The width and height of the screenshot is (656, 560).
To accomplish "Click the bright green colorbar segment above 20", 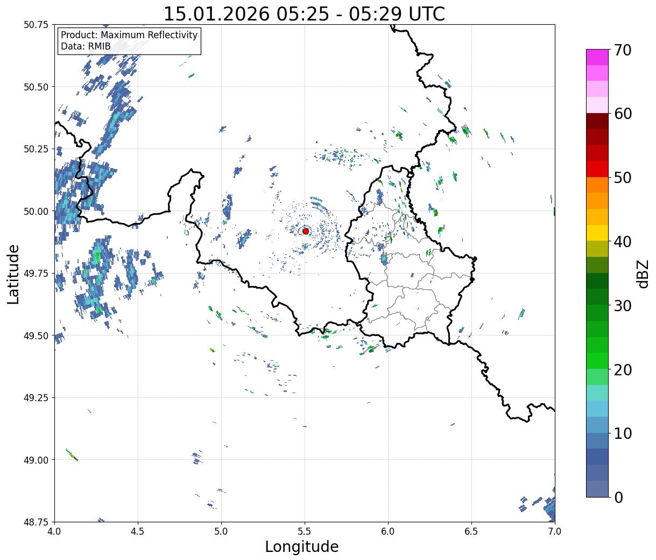I will 597,360.
